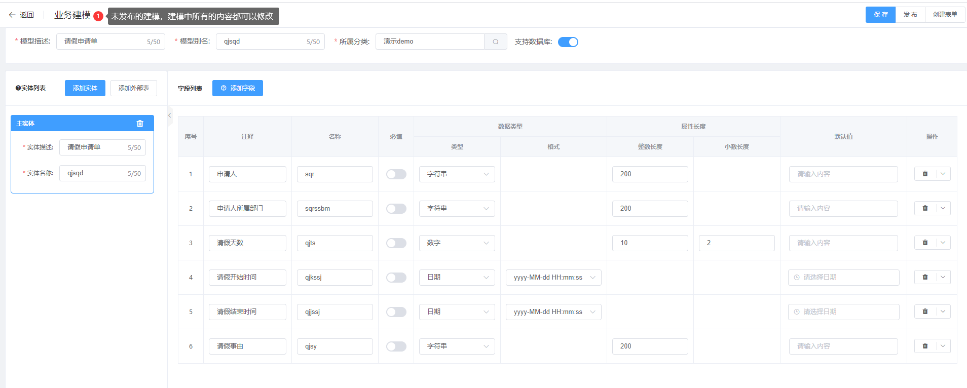Delete the 申请人 field row
The image size is (967, 388).
[925, 174]
